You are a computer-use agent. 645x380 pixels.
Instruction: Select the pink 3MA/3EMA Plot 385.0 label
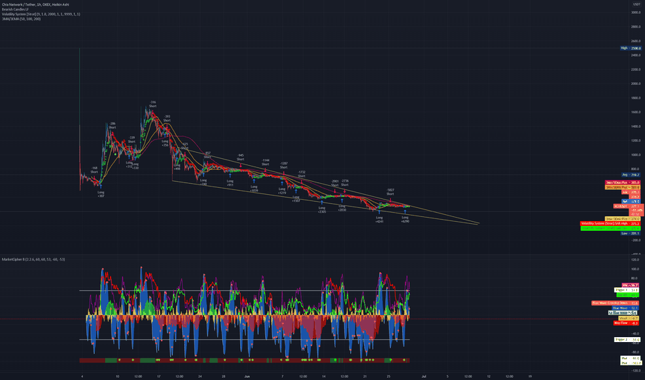point(623,182)
